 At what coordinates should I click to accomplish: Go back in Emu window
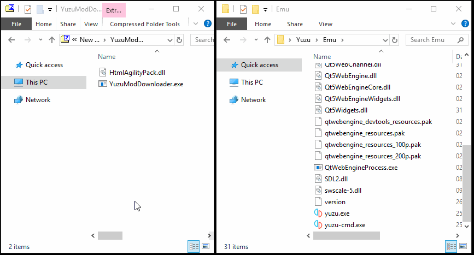pyautogui.click(x=227, y=40)
